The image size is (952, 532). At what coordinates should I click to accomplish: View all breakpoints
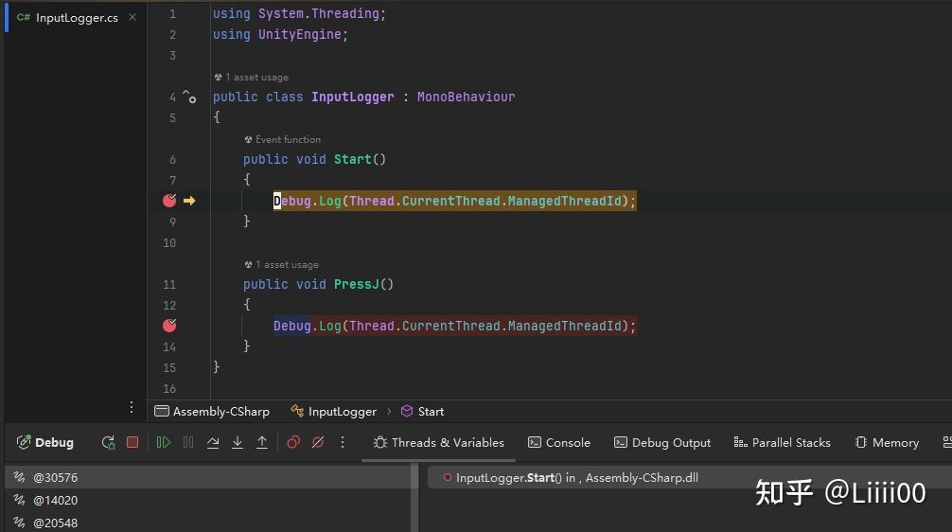coord(293,442)
